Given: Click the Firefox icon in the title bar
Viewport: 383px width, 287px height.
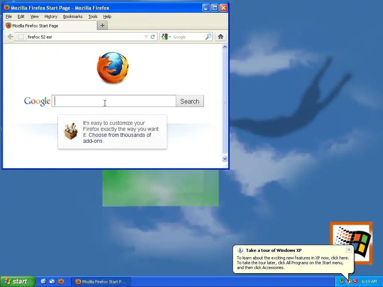Looking at the screenshot, I should coord(7,7).
